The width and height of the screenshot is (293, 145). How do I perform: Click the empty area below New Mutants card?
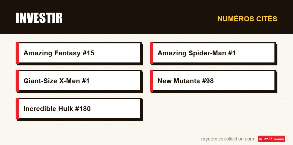[213, 109]
